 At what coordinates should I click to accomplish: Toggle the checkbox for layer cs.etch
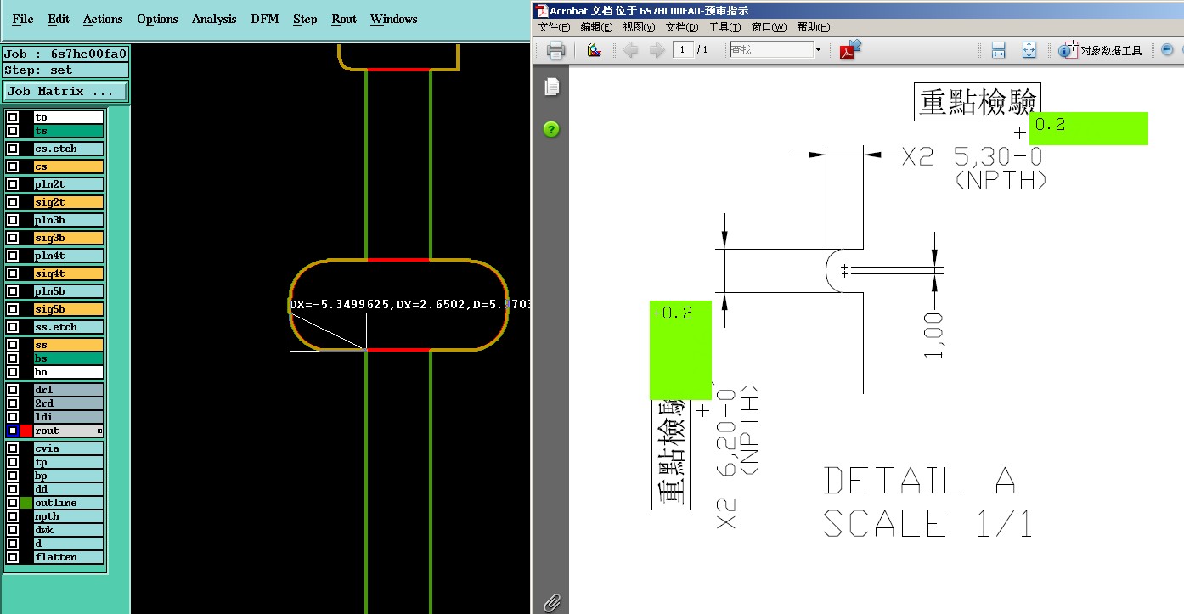(x=13, y=149)
